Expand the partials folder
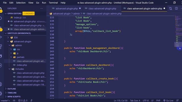This screenshot has width=182, height=102. click(11, 57)
